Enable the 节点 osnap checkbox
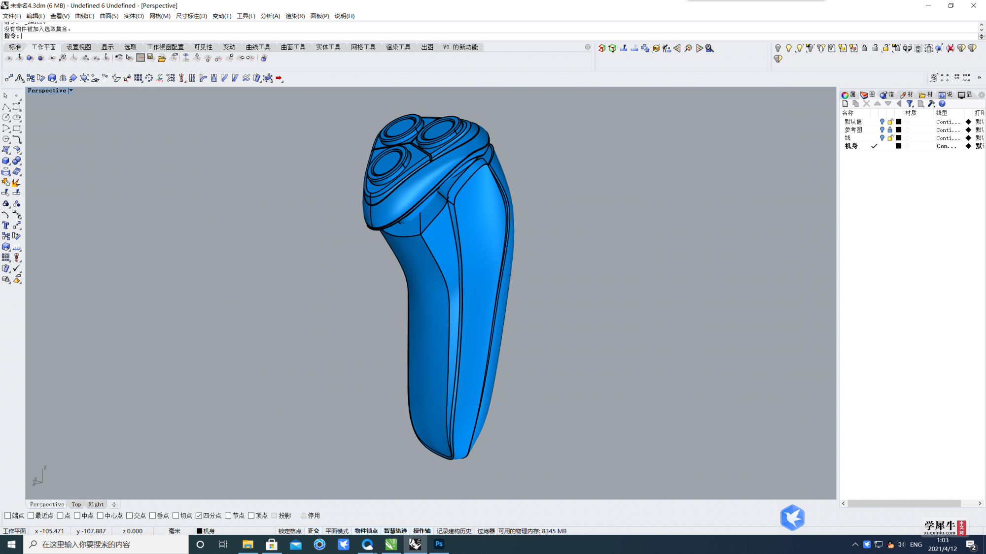The image size is (986, 554). [228, 516]
